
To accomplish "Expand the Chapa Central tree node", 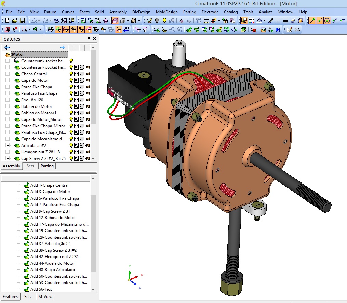I will click(x=8, y=74).
